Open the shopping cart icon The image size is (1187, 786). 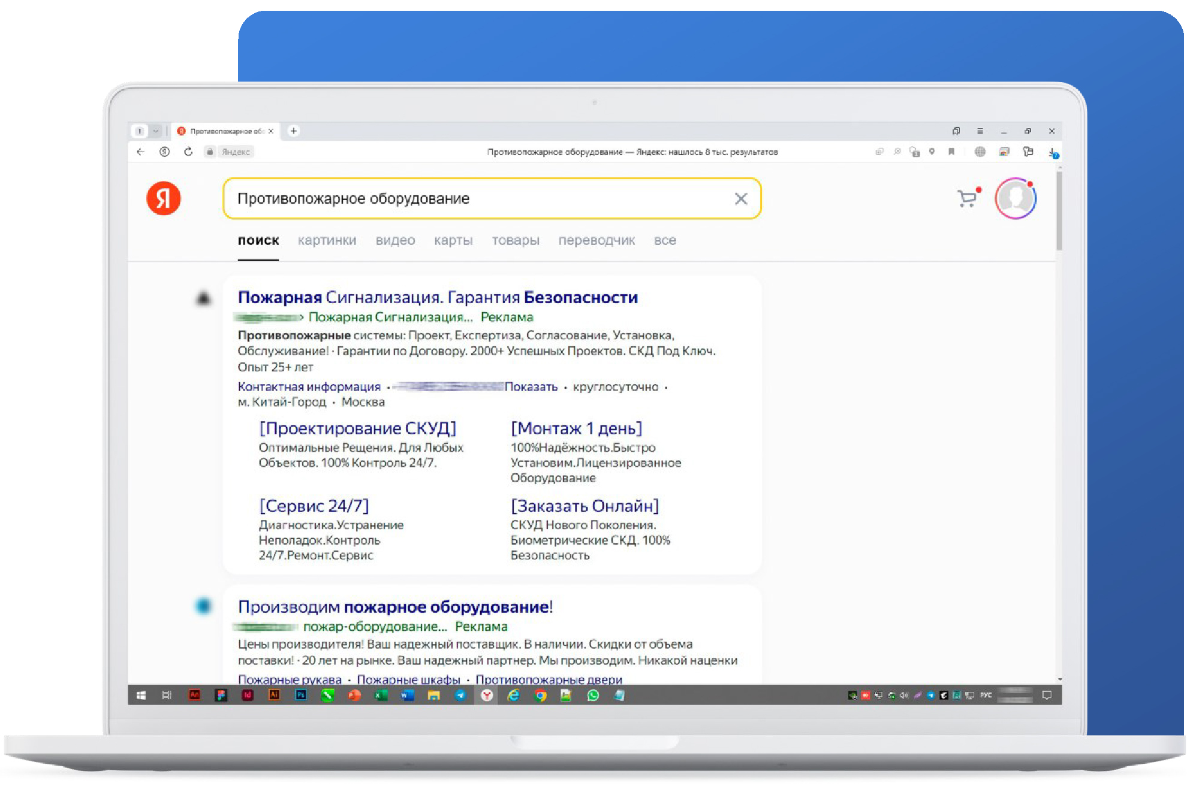(x=966, y=198)
